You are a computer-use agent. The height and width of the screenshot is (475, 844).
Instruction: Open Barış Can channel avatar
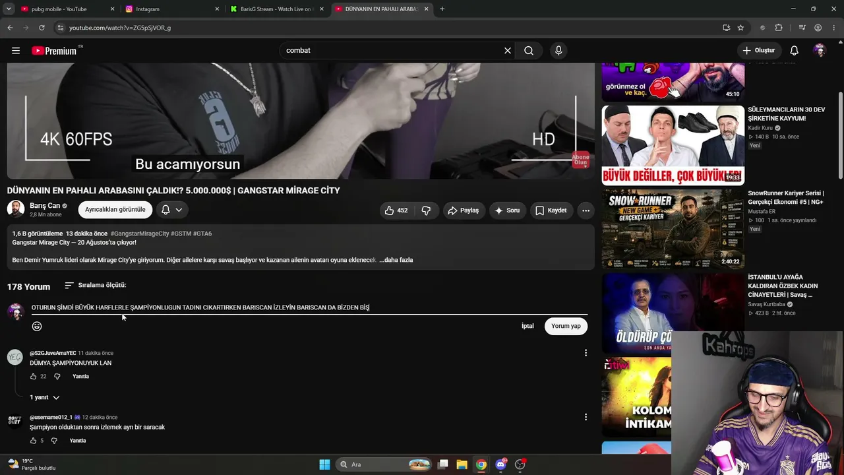[x=16, y=209]
